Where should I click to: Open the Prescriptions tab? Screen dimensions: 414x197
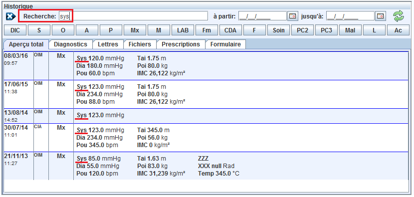tap(181, 44)
